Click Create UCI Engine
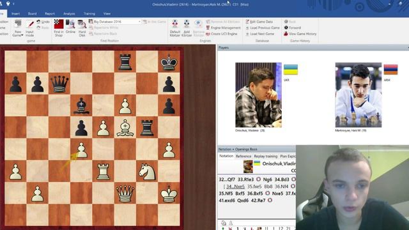 (222, 34)
